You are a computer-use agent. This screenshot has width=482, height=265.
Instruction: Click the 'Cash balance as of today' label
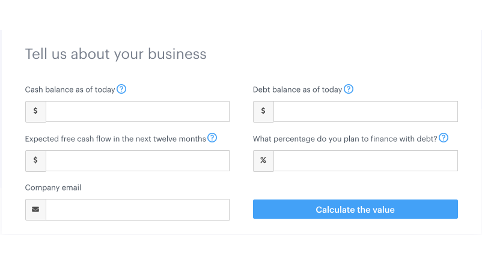[70, 90]
